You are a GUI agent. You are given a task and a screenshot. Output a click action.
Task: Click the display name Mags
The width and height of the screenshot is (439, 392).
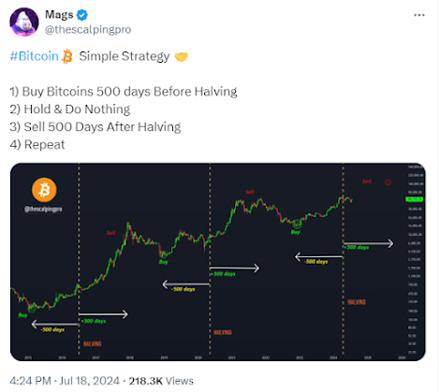pyautogui.click(x=59, y=15)
